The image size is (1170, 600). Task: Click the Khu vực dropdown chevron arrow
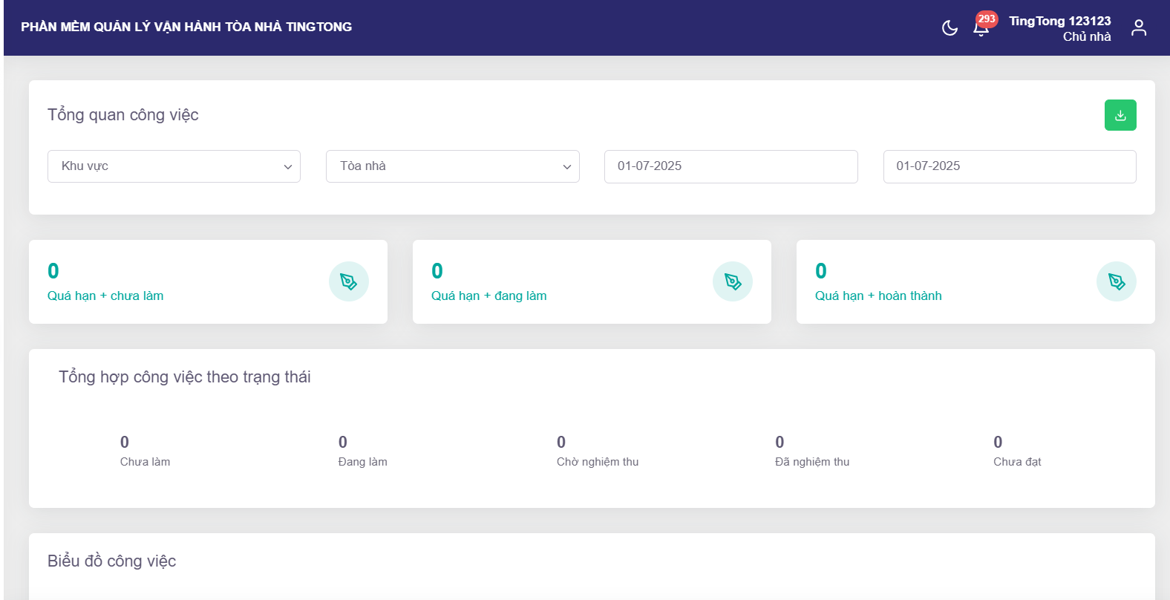[288, 167]
